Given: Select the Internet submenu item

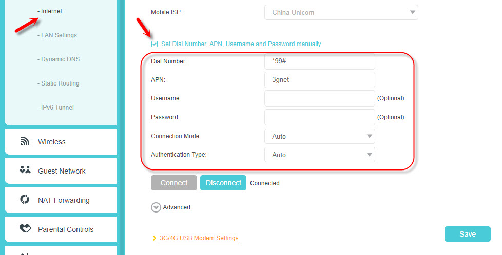Looking at the screenshot, I should [x=50, y=11].
